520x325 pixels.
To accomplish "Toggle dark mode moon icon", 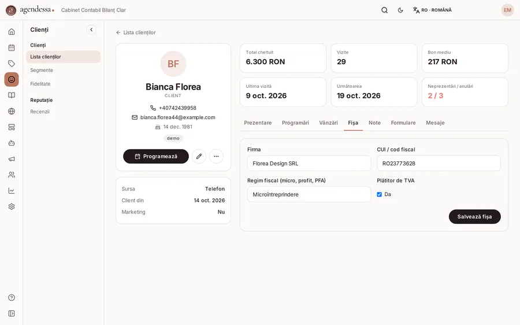I will [400, 10].
